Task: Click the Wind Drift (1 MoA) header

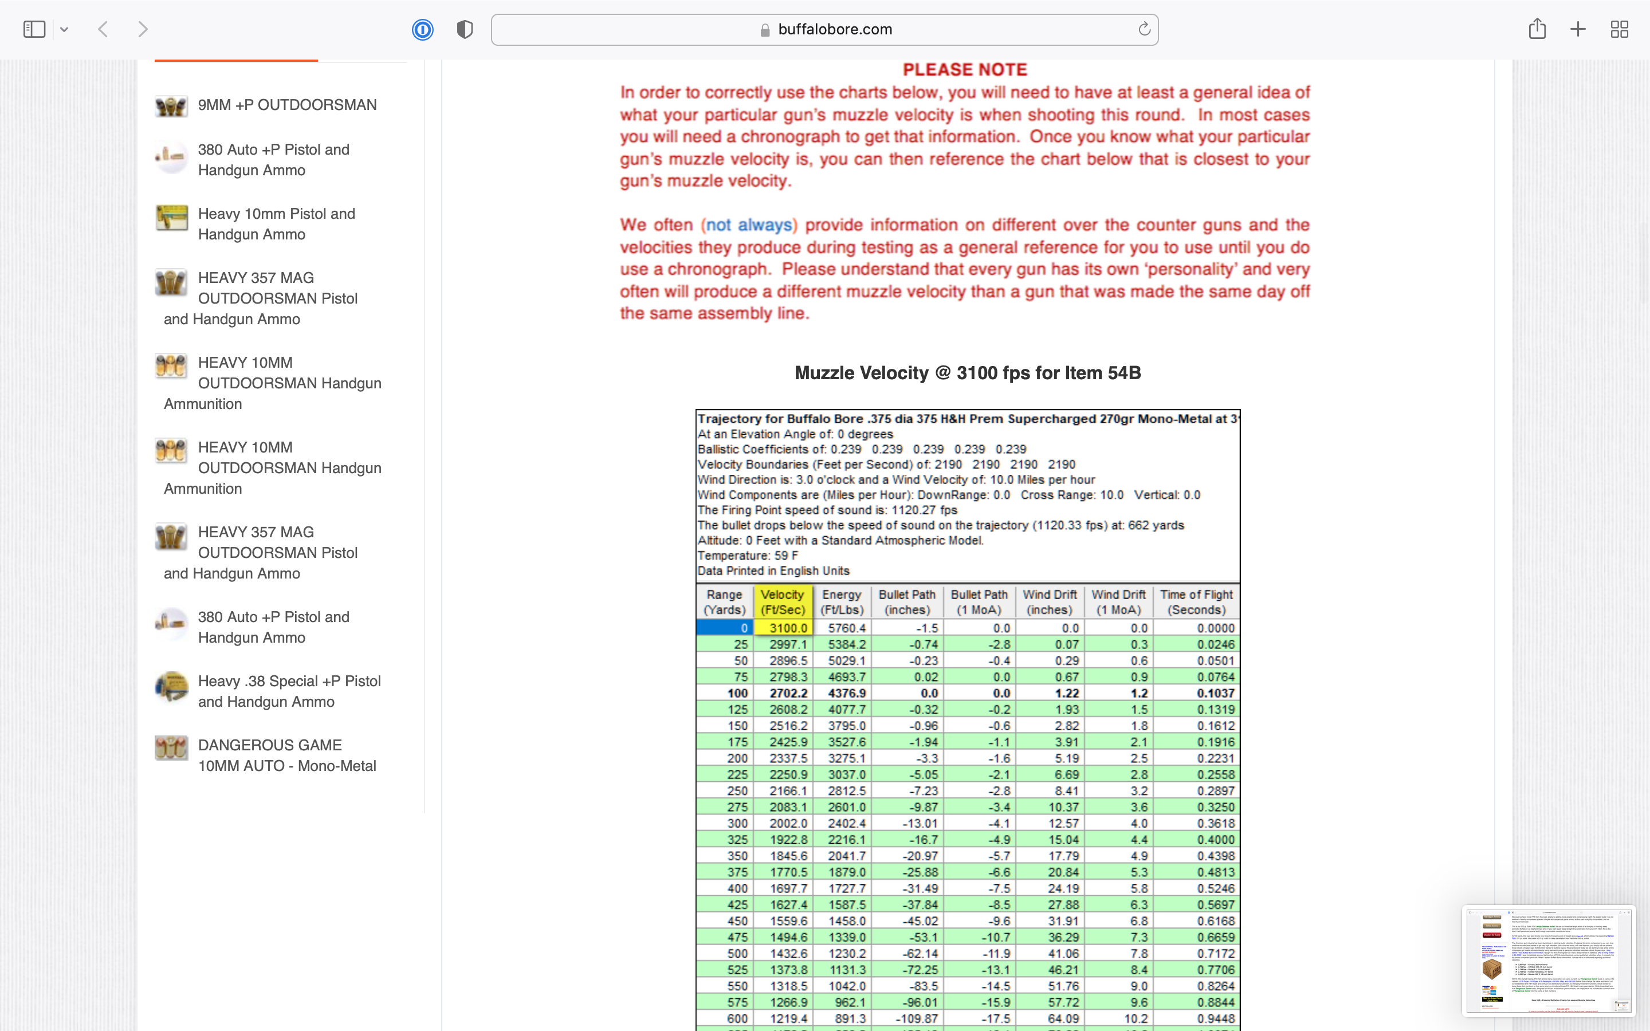Action: 1118,602
